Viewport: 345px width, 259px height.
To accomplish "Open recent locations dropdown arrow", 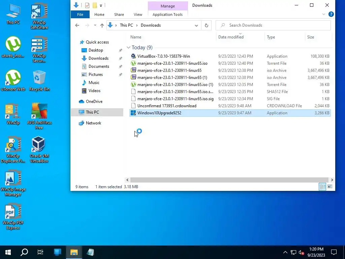I will point(95,25).
